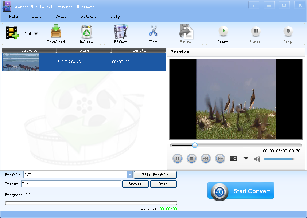This screenshot has width=307, height=218.
Task: Open the Tools menu
Action: (x=61, y=16)
